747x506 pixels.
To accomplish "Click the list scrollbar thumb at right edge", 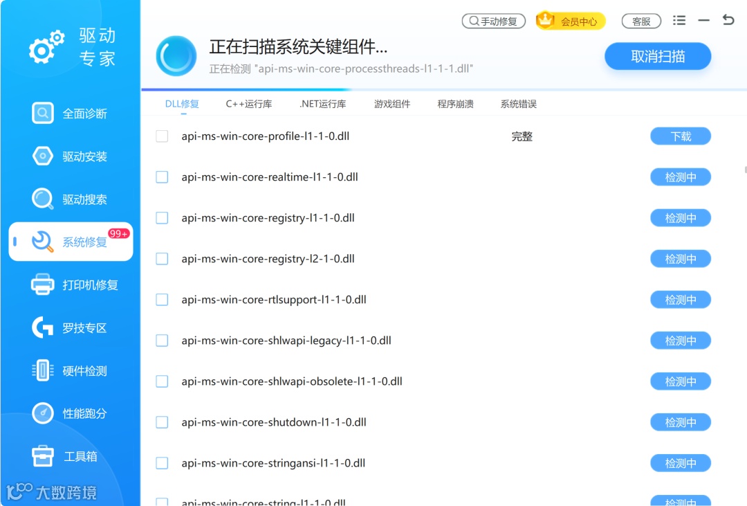I will (x=746, y=170).
